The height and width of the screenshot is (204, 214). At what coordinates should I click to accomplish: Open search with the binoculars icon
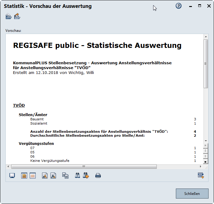click(x=77, y=176)
